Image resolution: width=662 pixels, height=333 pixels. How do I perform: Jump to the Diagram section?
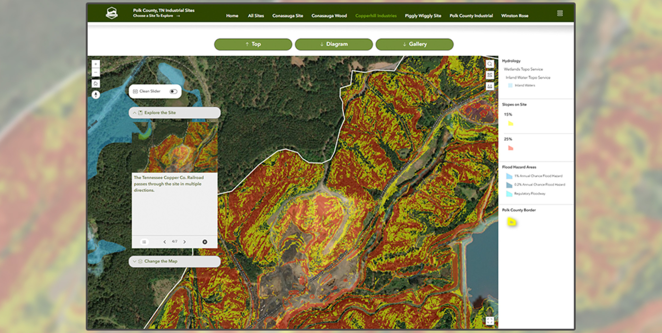[334, 44]
